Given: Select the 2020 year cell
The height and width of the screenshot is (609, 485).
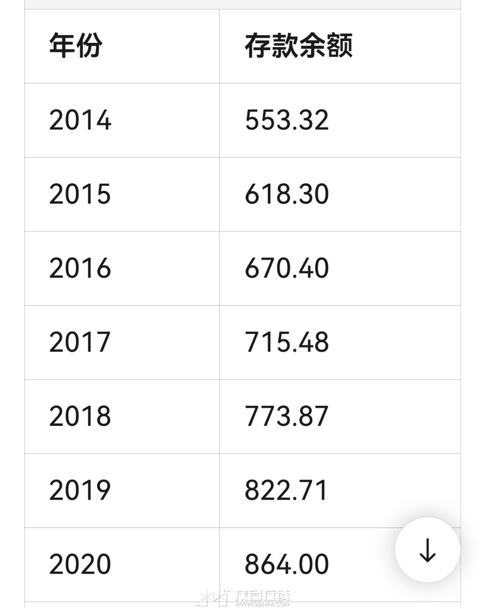Looking at the screenshot, I should 80,564.
